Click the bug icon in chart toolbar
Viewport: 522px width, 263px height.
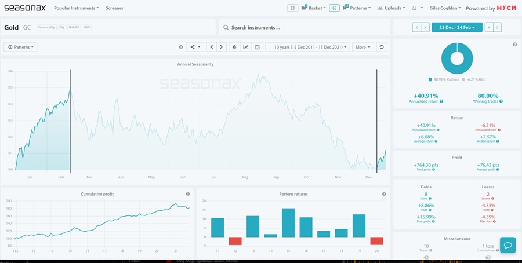[234, 47]
